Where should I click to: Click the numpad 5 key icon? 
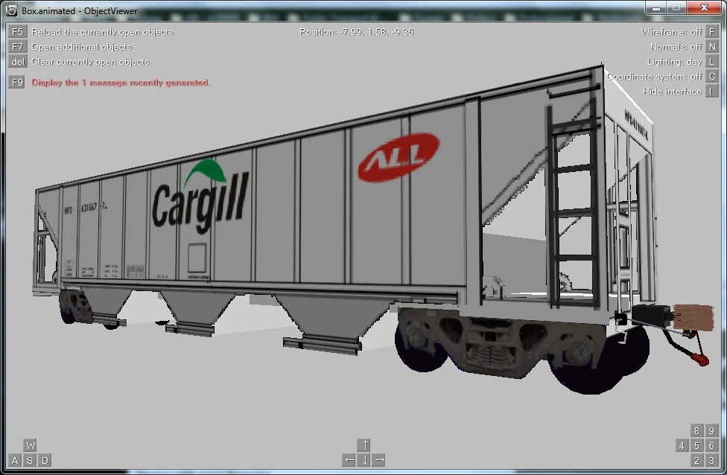click(x=696, y=445)
